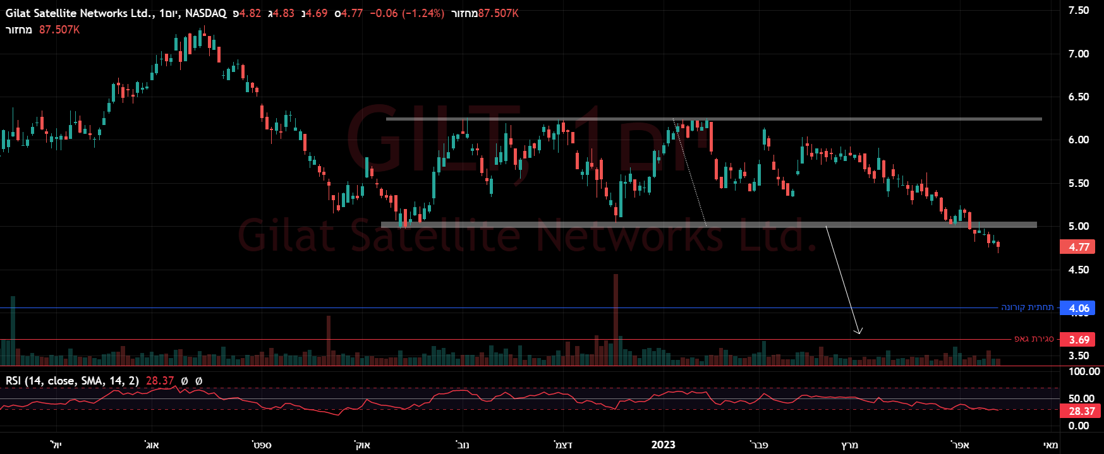The height and width of the screenshot is (454, 1104).
Task: Click the blue 4.06 price tag
Action: pyautogui.click(x=1079, y=308)
